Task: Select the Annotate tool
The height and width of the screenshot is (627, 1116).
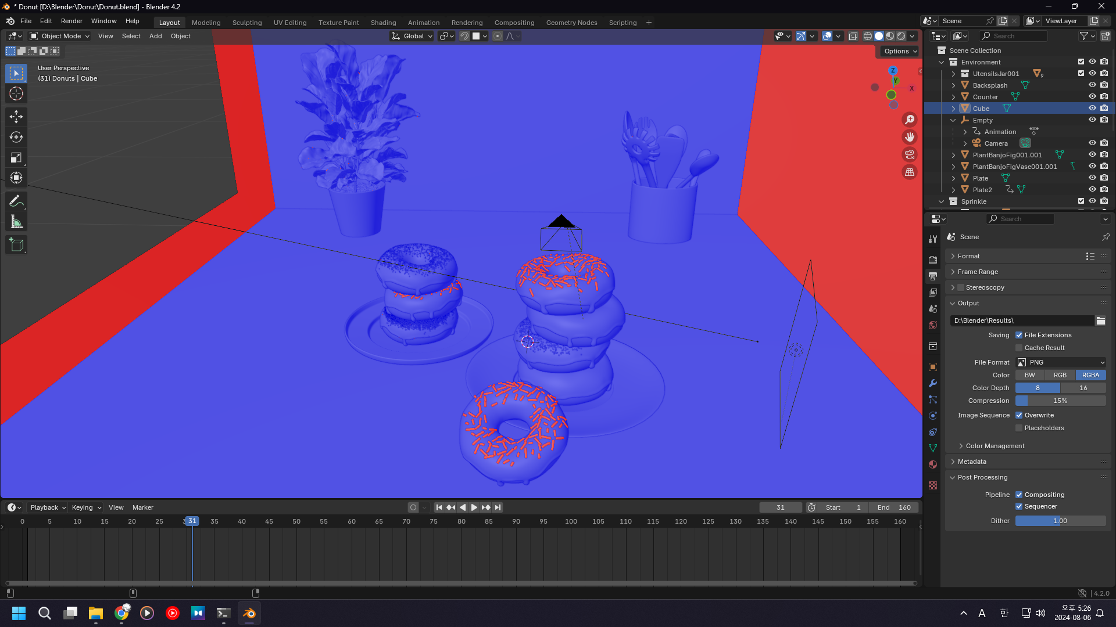Action: coord(16,201)
